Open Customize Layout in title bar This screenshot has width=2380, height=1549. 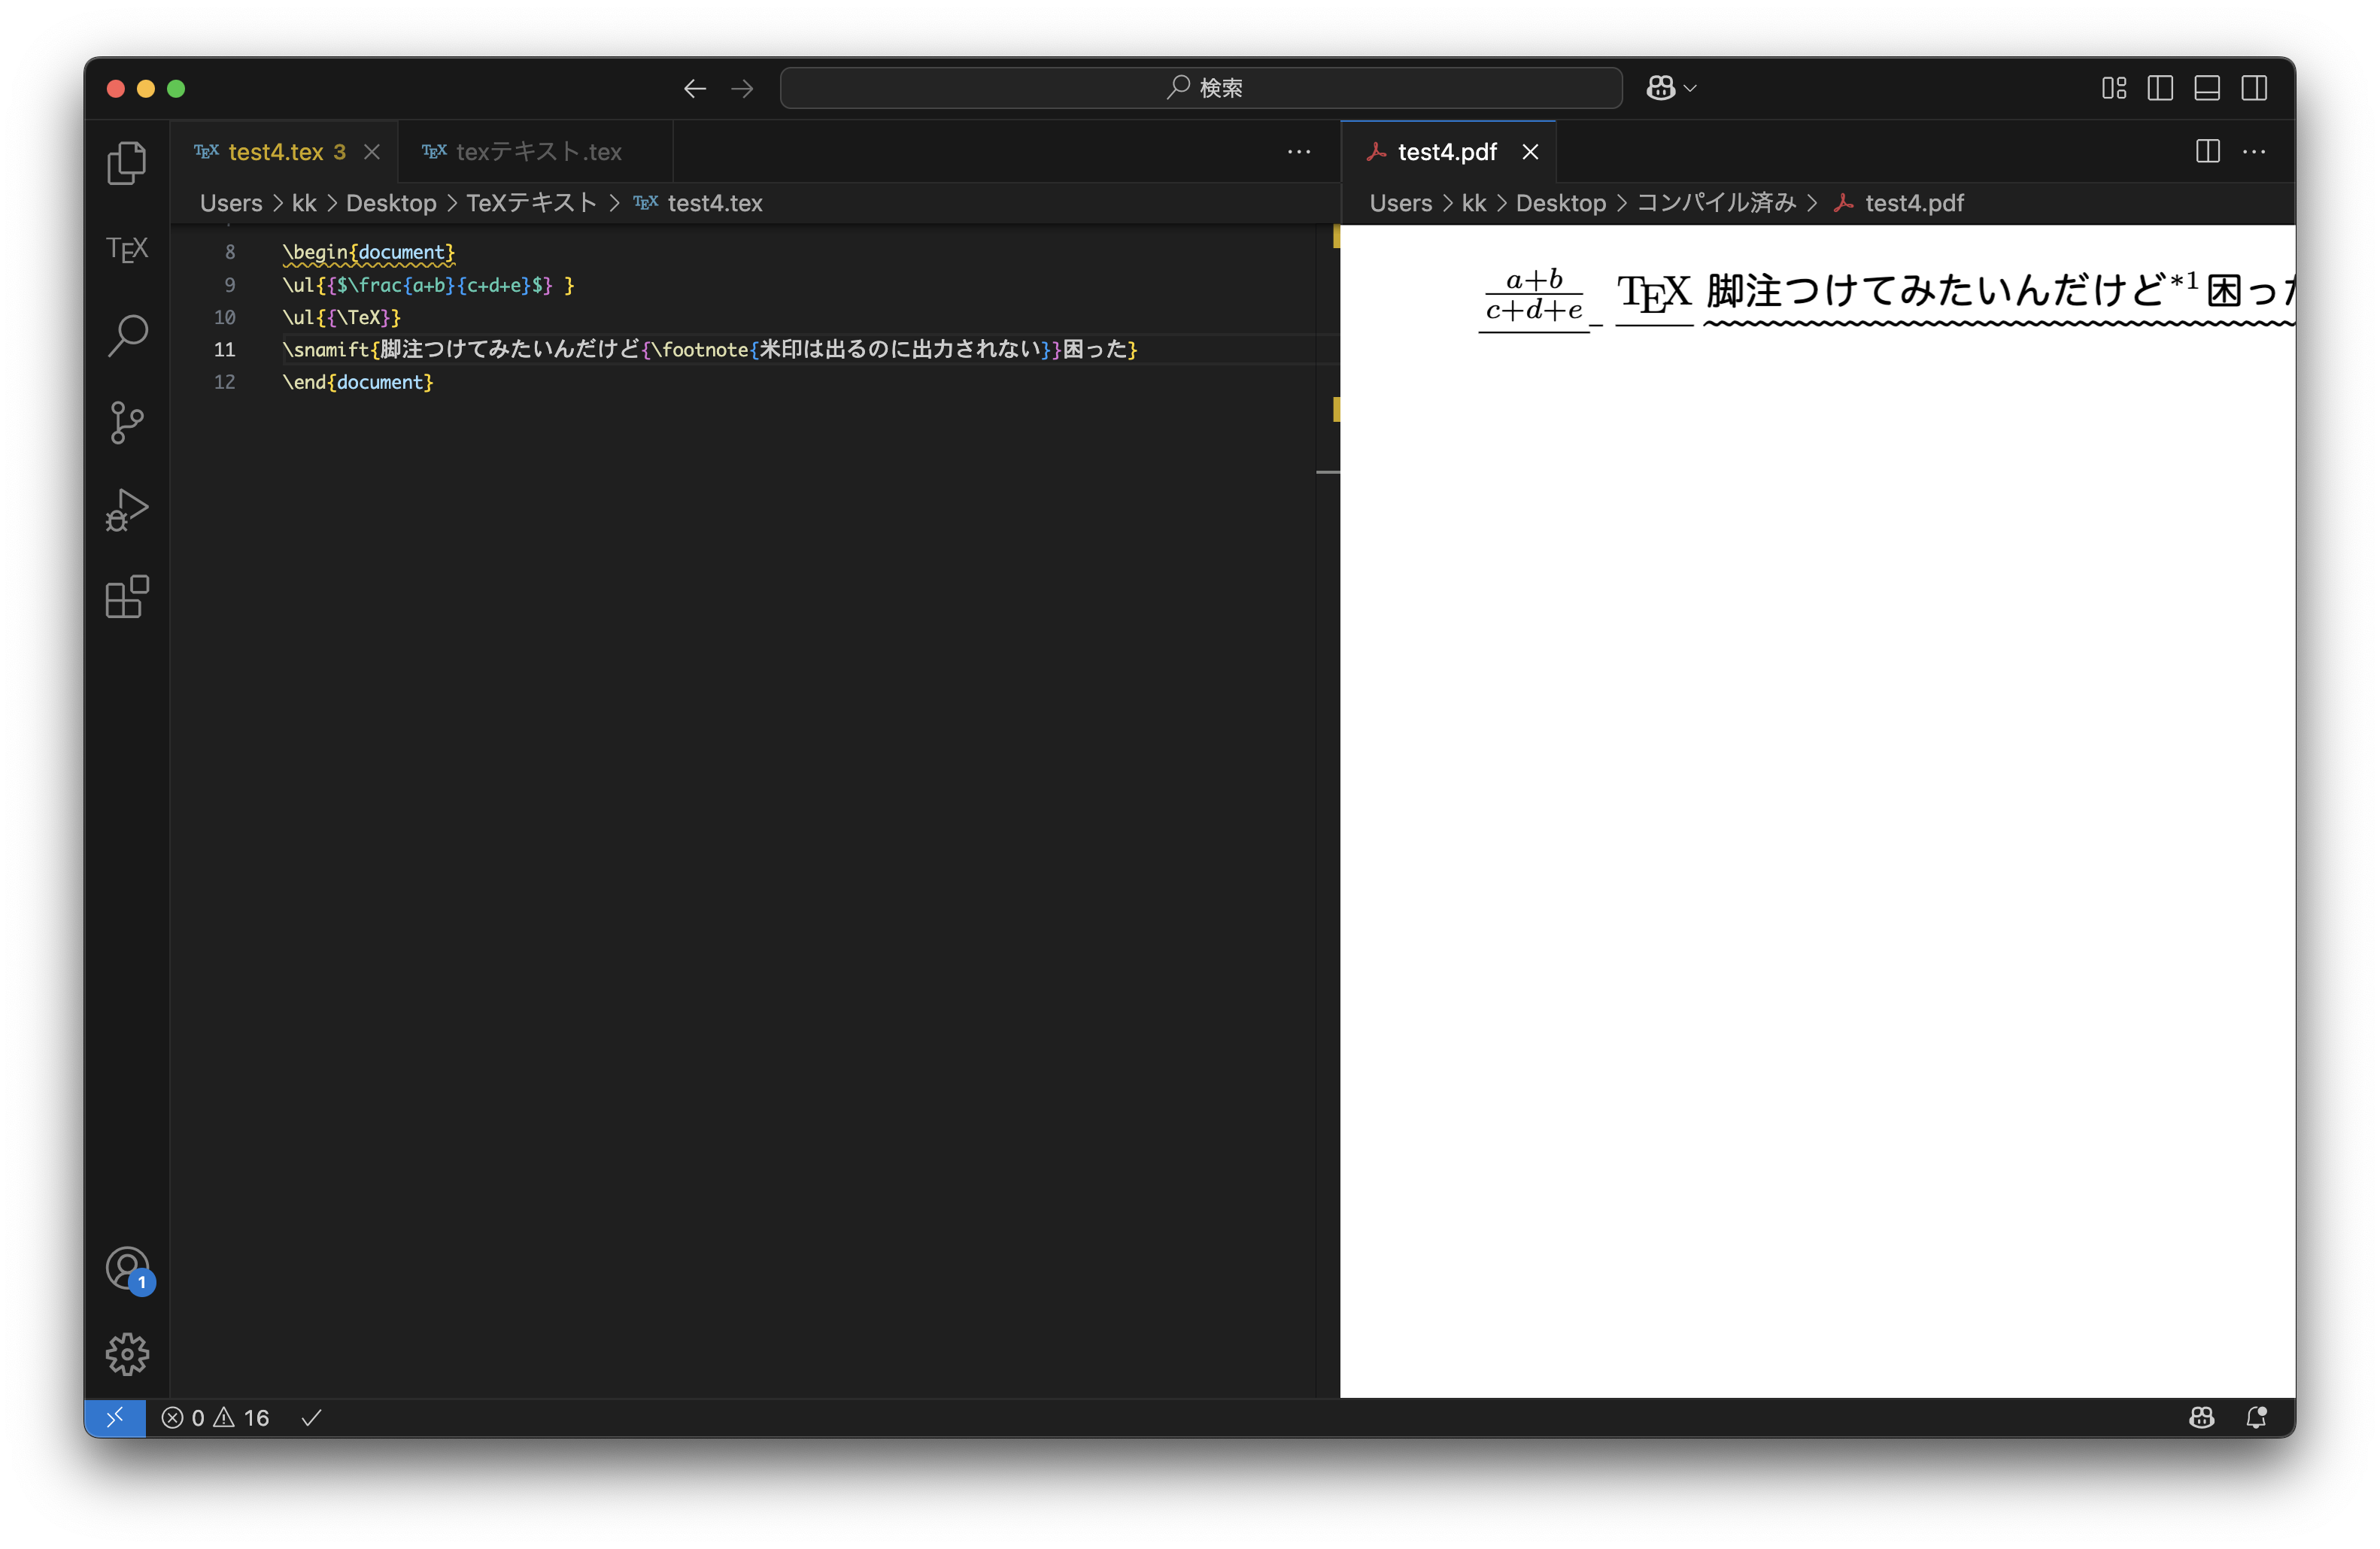2113,88
